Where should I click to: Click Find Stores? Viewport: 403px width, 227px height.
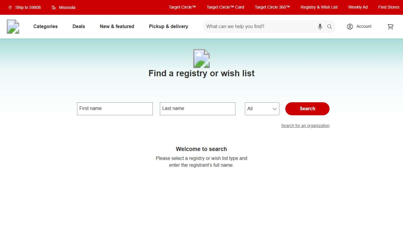[389, 7]
